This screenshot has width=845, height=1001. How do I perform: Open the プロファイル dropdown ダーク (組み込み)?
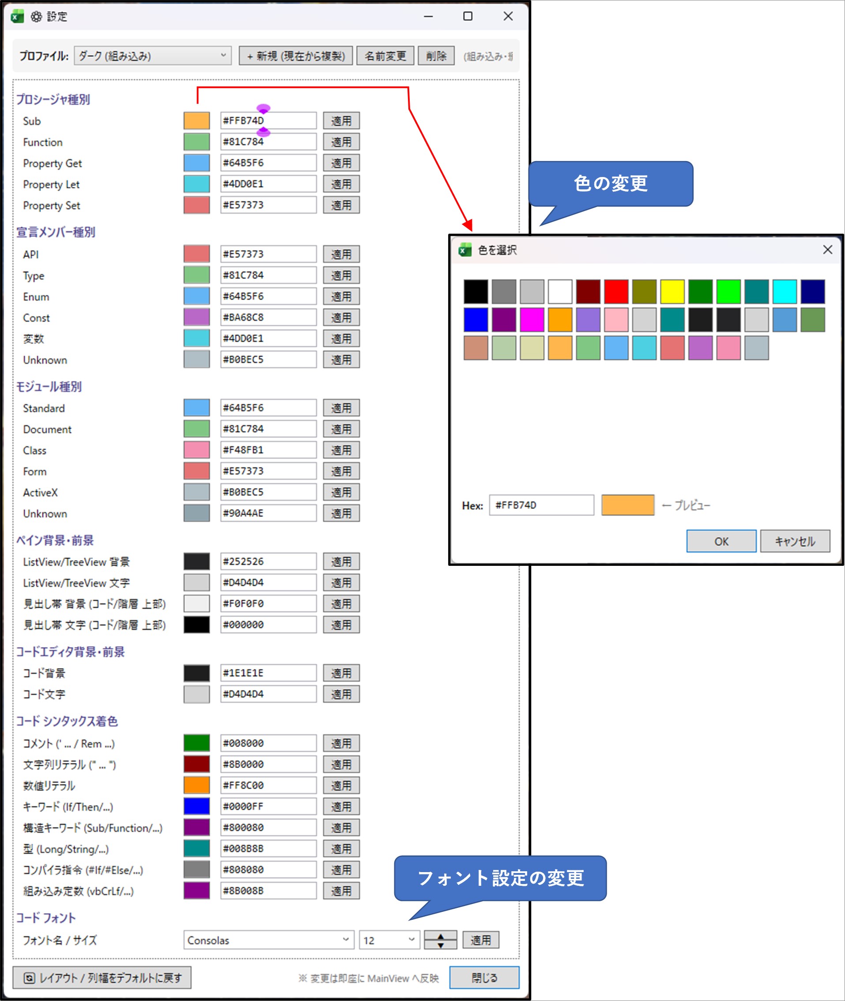(x=152, y=56)
